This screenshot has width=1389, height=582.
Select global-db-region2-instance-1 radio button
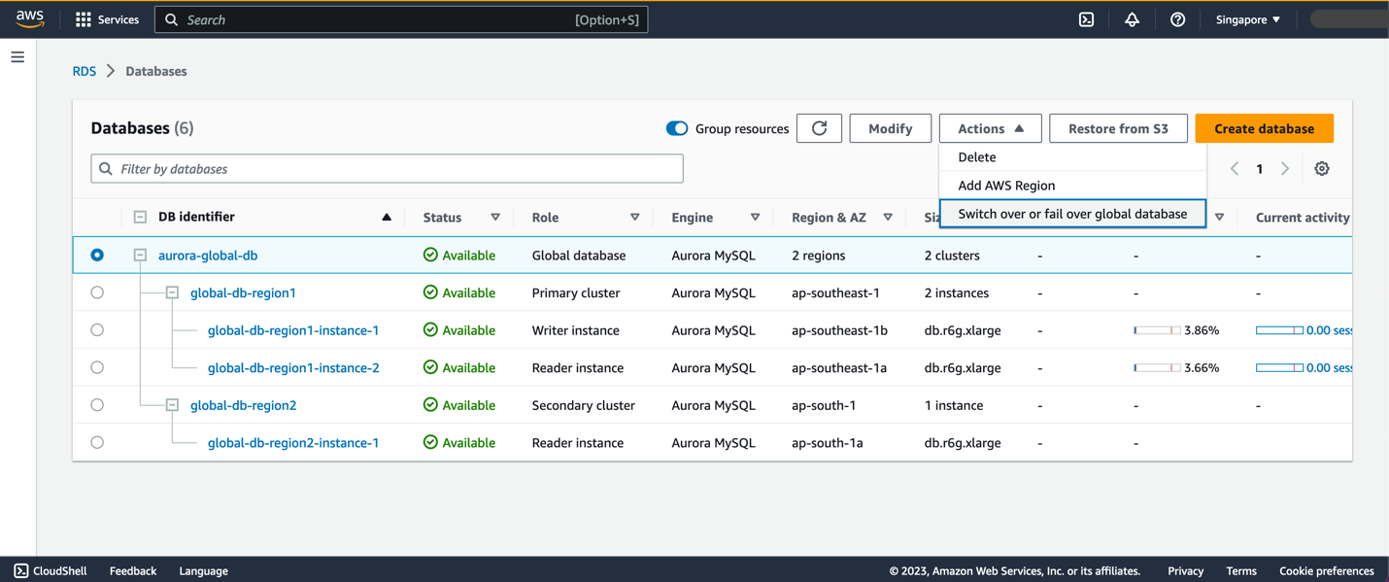click(97, 442)
